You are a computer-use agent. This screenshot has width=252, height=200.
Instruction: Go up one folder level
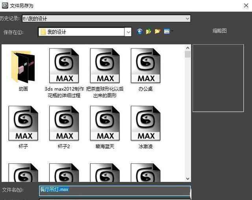point(148,32)
